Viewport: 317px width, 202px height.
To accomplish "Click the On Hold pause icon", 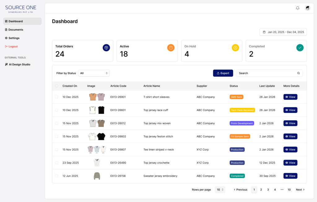I will [235, 48].
